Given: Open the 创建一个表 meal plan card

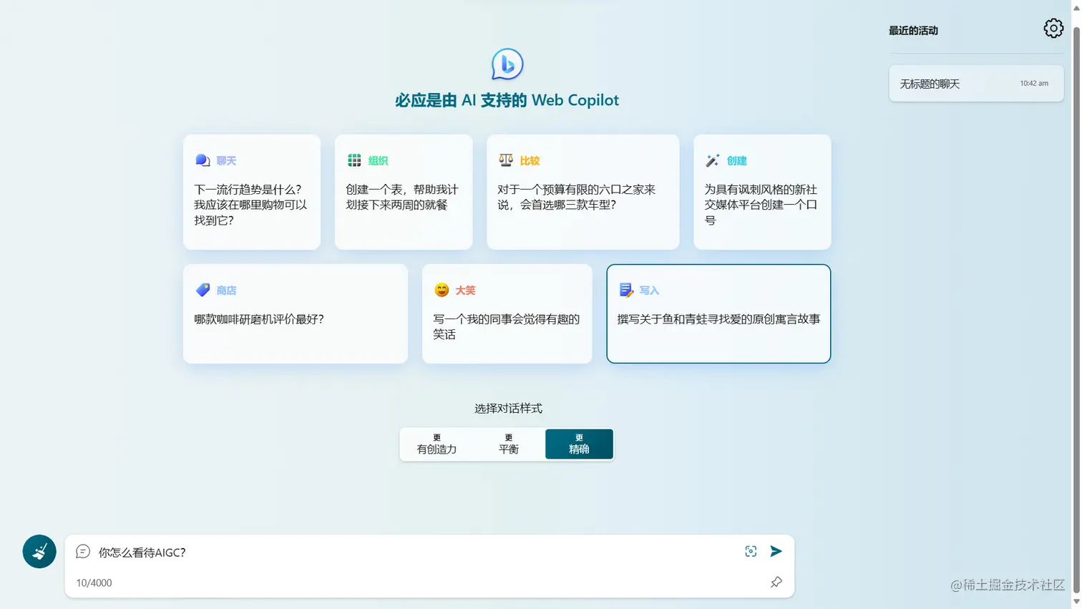Looking at the screenshot, I should (x=404, y=192).
